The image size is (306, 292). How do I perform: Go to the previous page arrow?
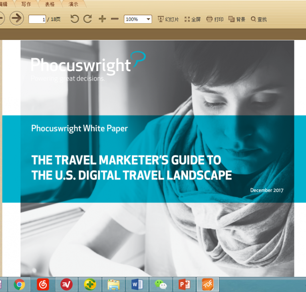(1, 18)
